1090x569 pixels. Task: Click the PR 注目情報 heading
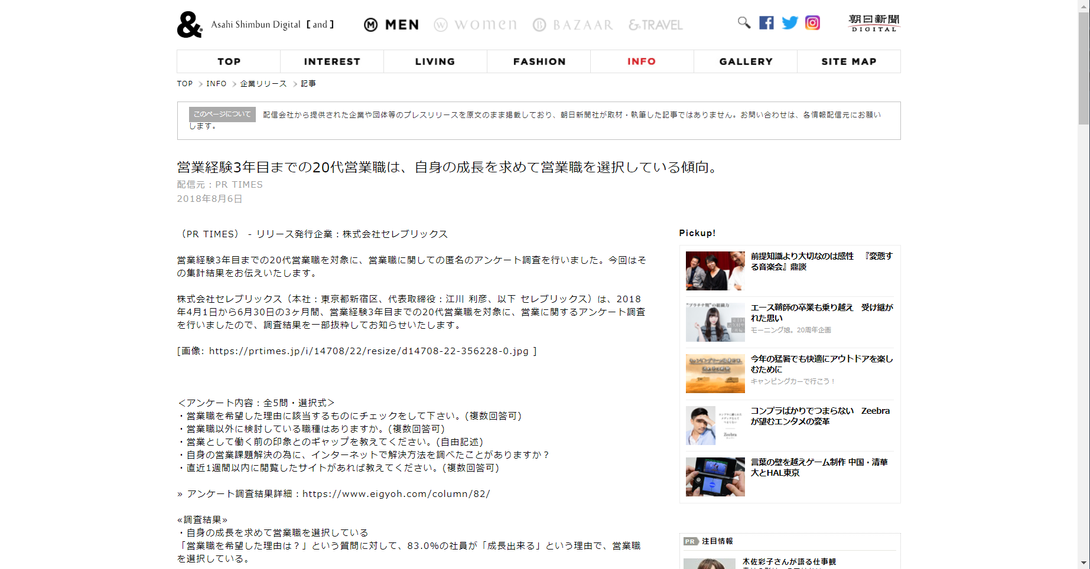pyautogui.click(x=708, y=541)
